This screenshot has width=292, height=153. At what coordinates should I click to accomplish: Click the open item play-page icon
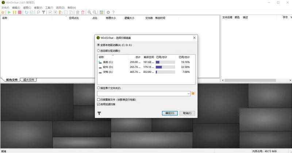click(x=50, y=12)
